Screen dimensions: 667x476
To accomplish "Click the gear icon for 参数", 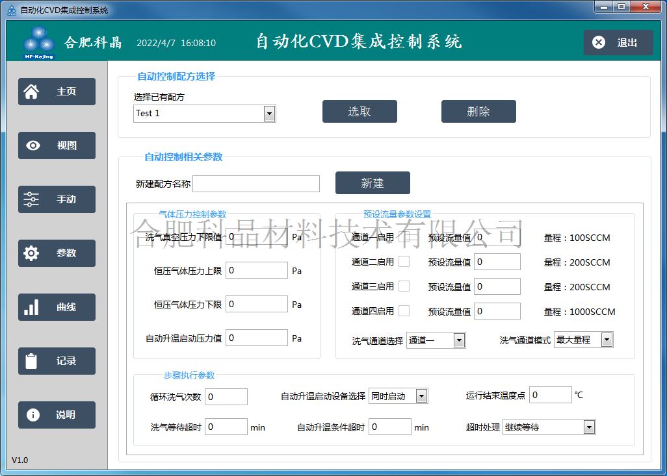I will pos(31,253).
